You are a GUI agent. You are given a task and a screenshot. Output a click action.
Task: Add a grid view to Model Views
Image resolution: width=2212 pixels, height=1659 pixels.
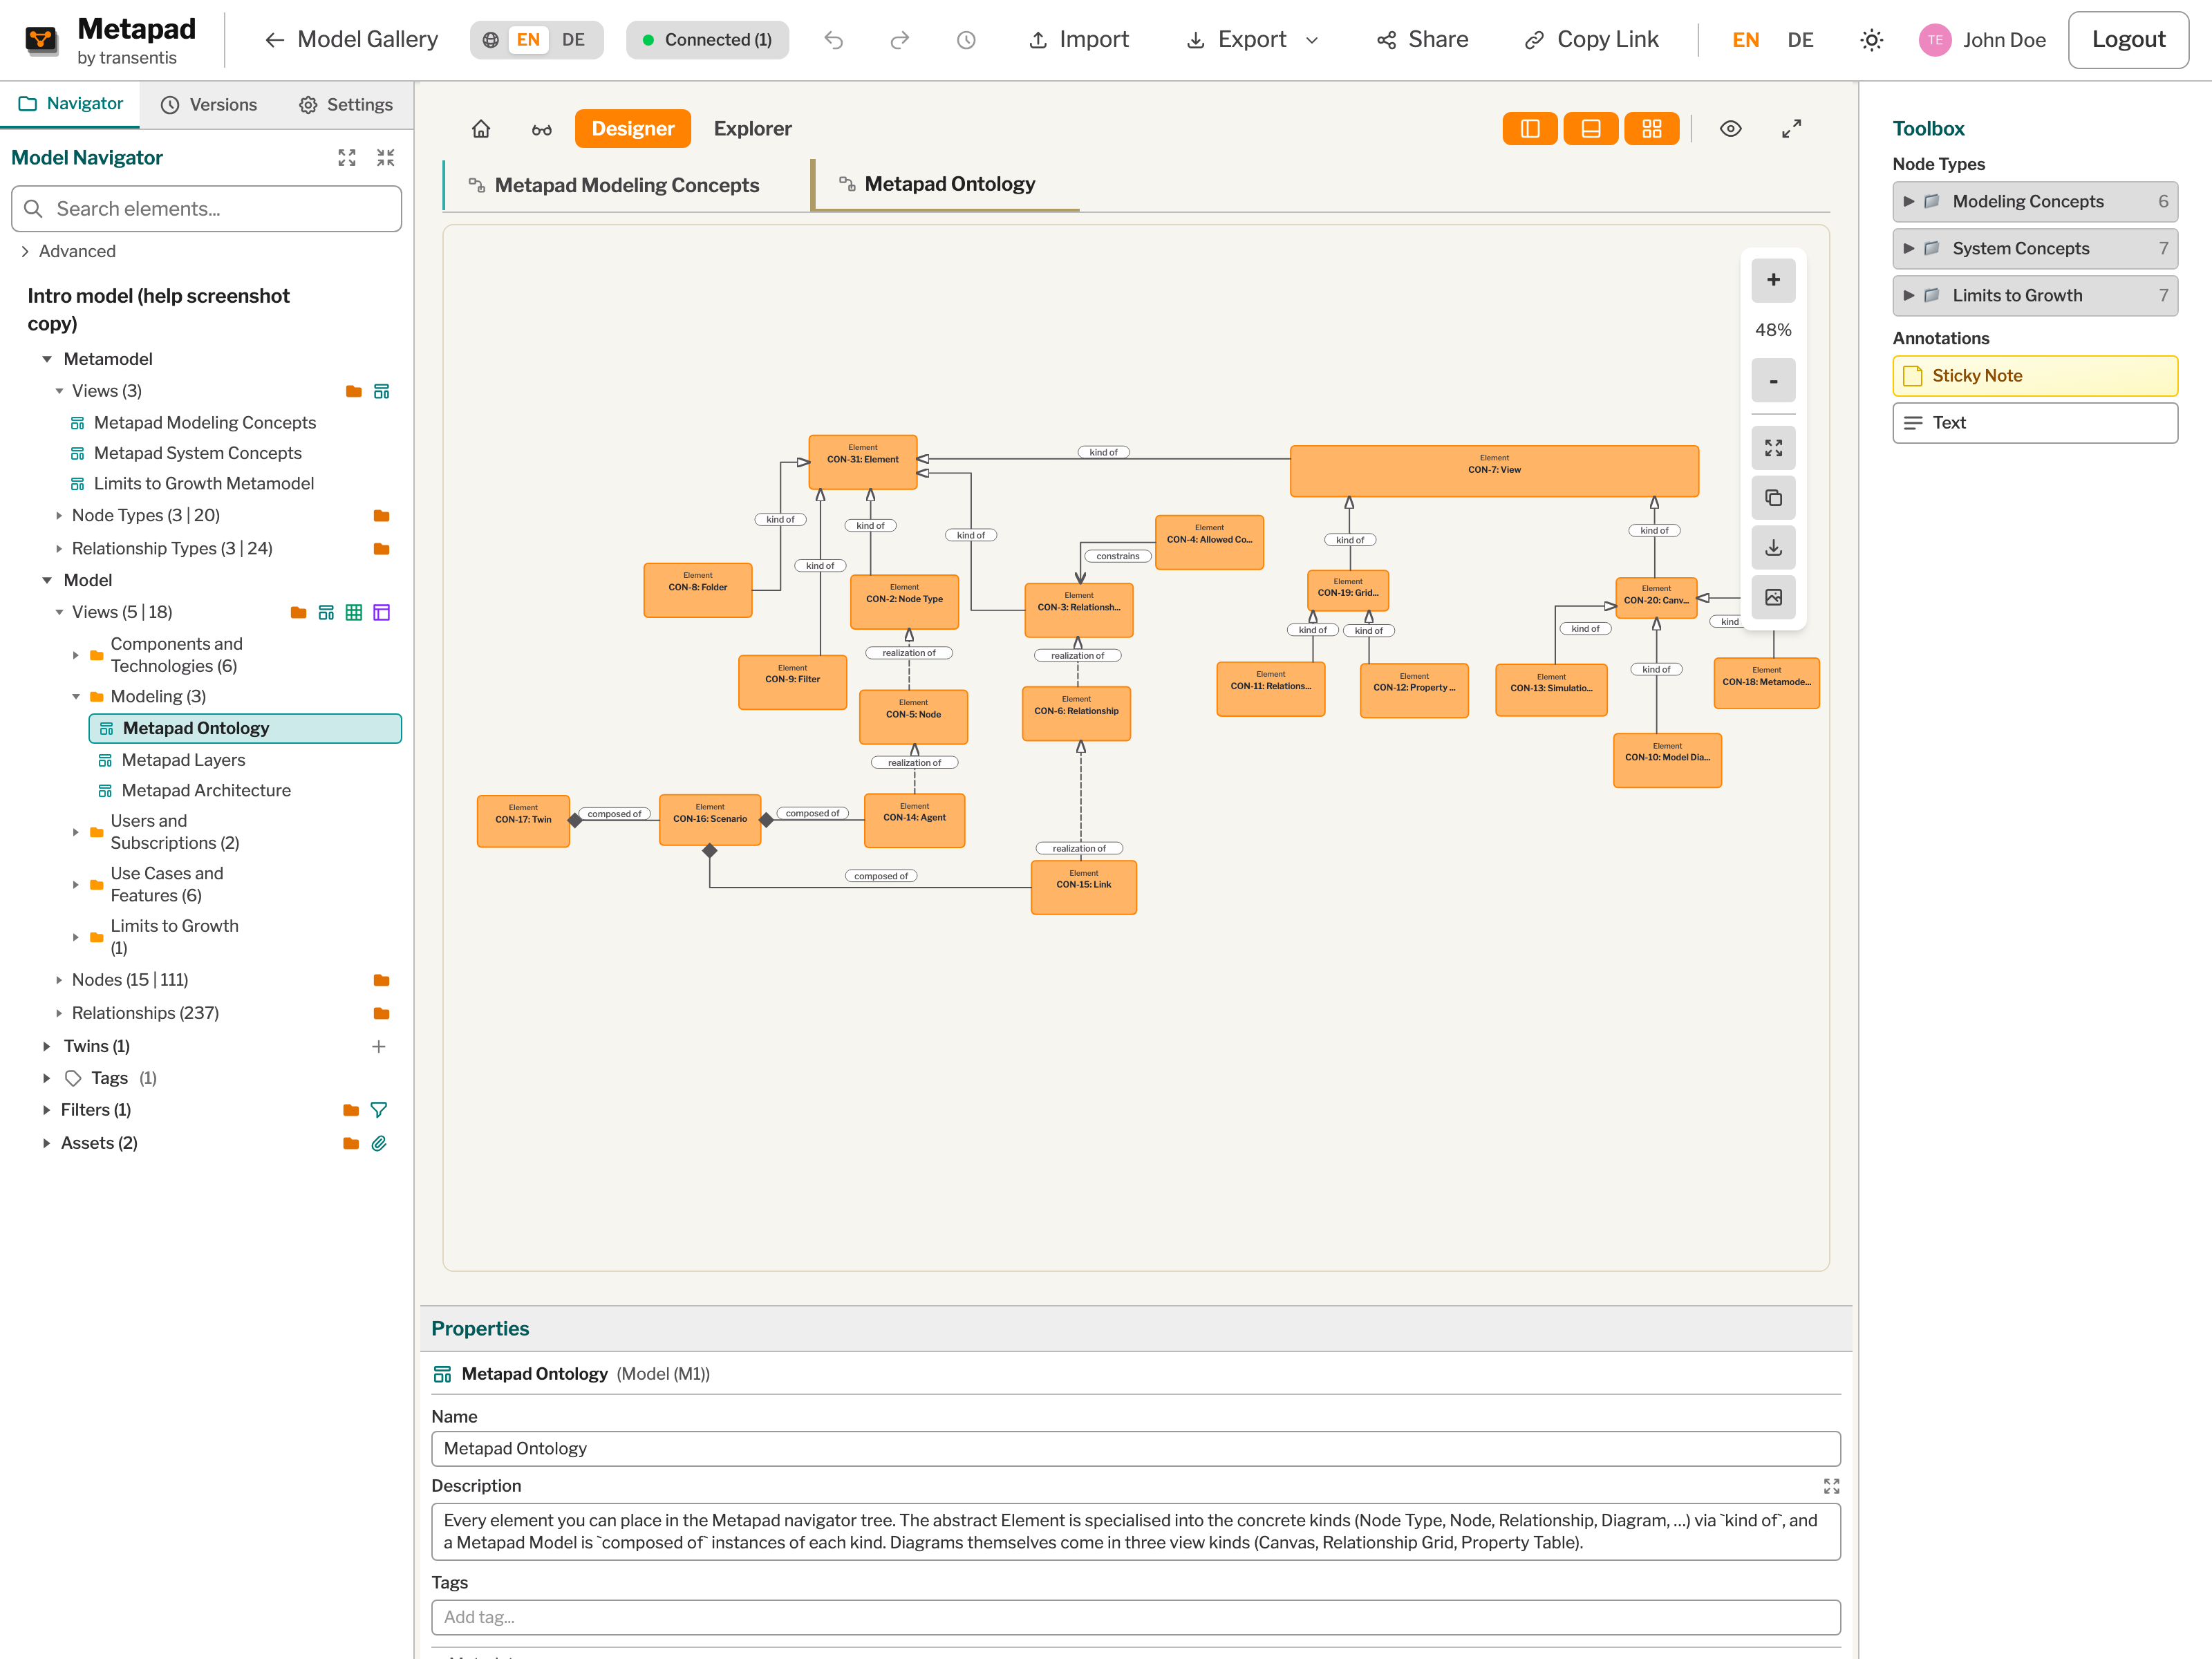[353, 612]
